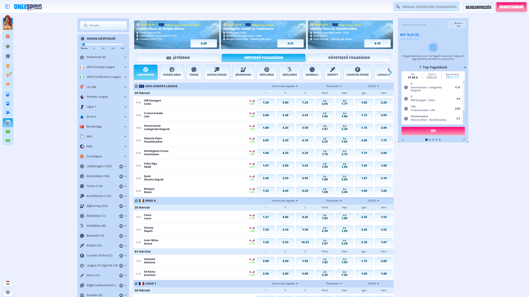Mark Serie A section header as favorite
This screenshot has width=529, height=297.
coord(136,201)
